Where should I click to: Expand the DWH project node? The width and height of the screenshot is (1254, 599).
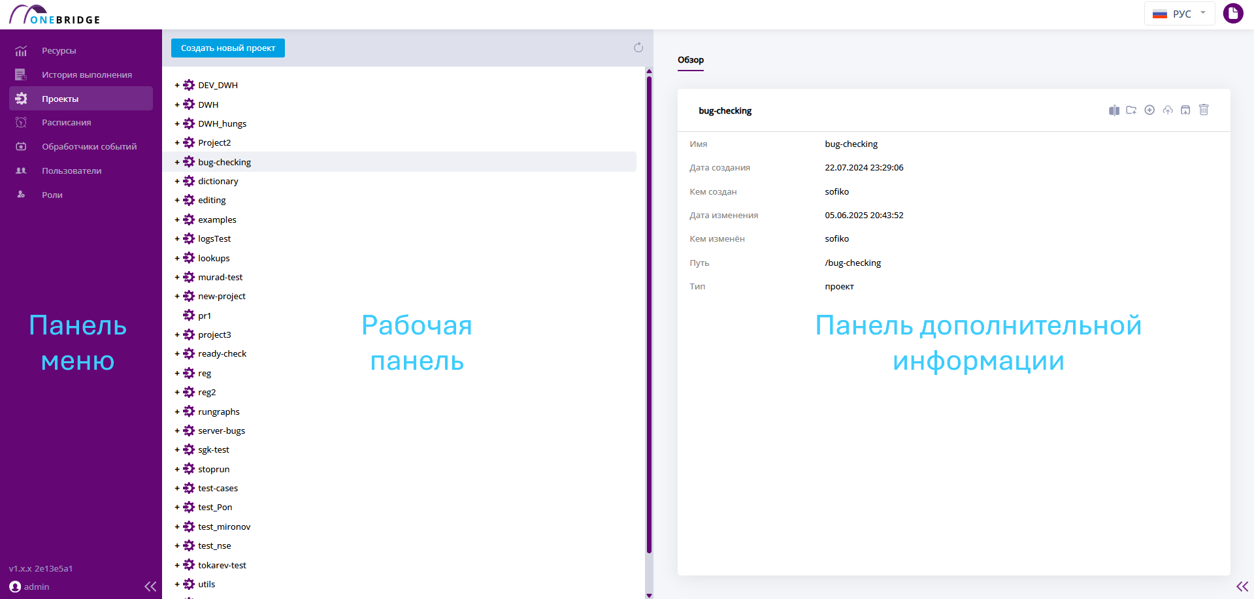(177, 105)
